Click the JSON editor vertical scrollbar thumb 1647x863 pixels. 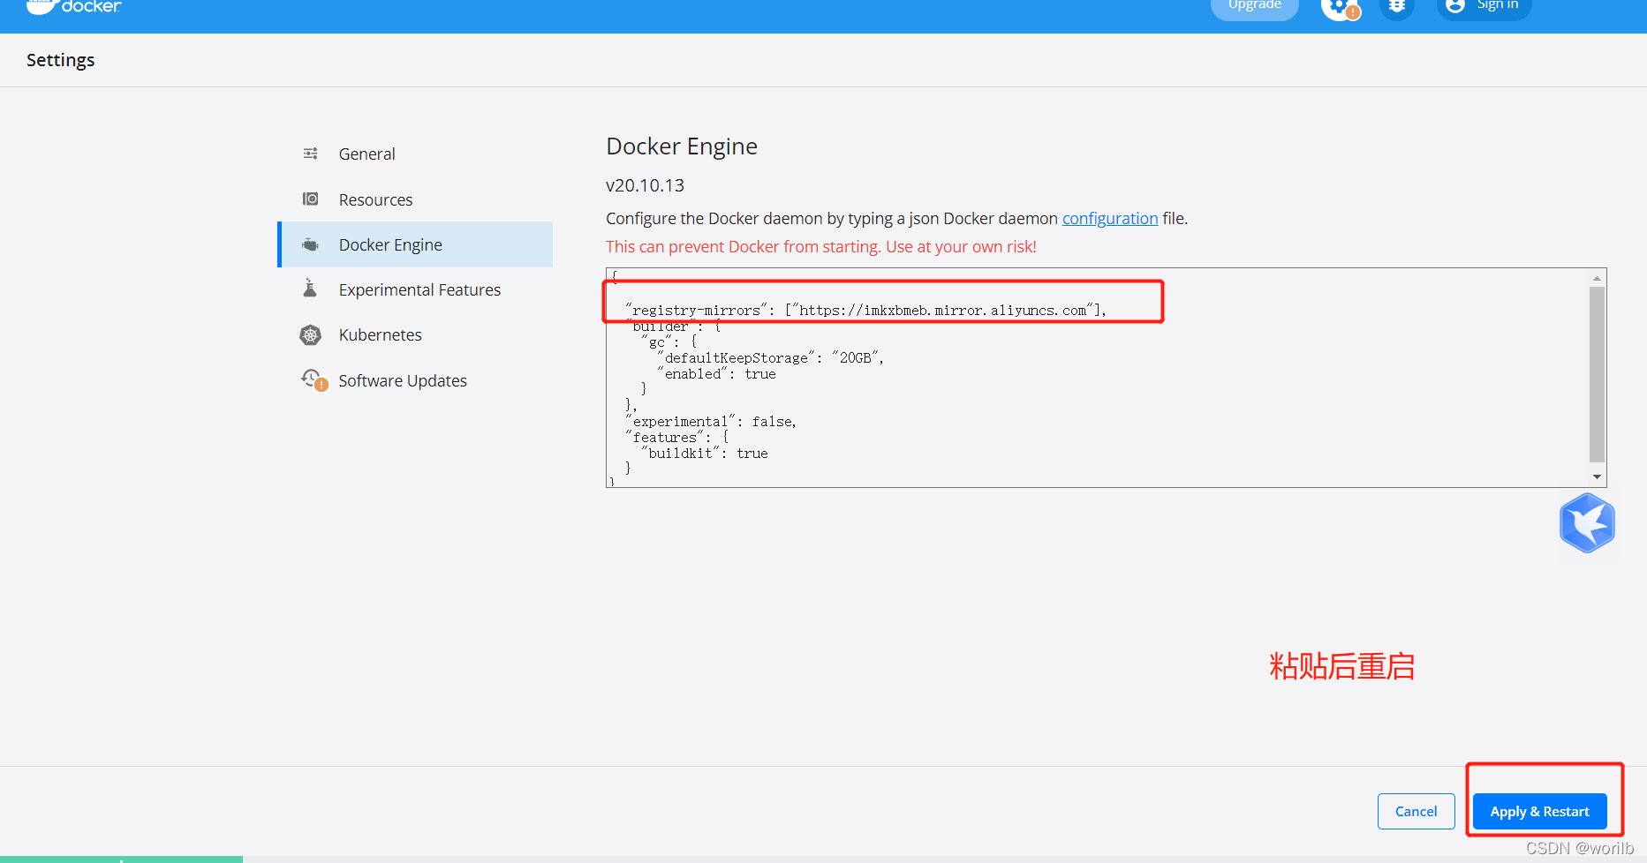pos(1597,374)
